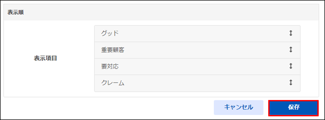Click the 要対応 text label

[110, 67]
